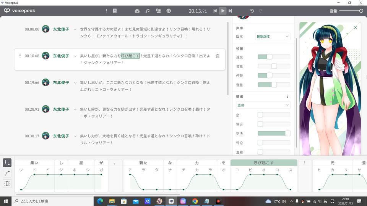The width and height of the screenshot is (367, 206).
Task: Click the text of the 00.19.66 line
Action: [145, 86]
